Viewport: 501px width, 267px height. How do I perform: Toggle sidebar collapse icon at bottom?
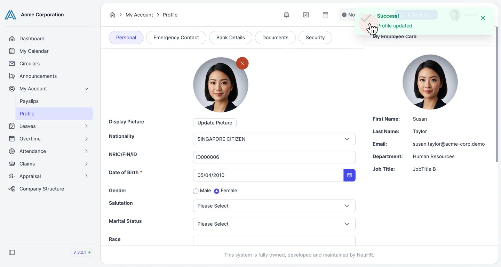pyautogui.click(x=12, y=252)
